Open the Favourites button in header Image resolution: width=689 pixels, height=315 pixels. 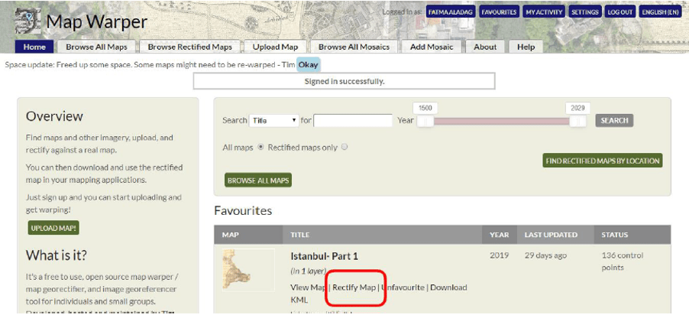pos(499,12)
